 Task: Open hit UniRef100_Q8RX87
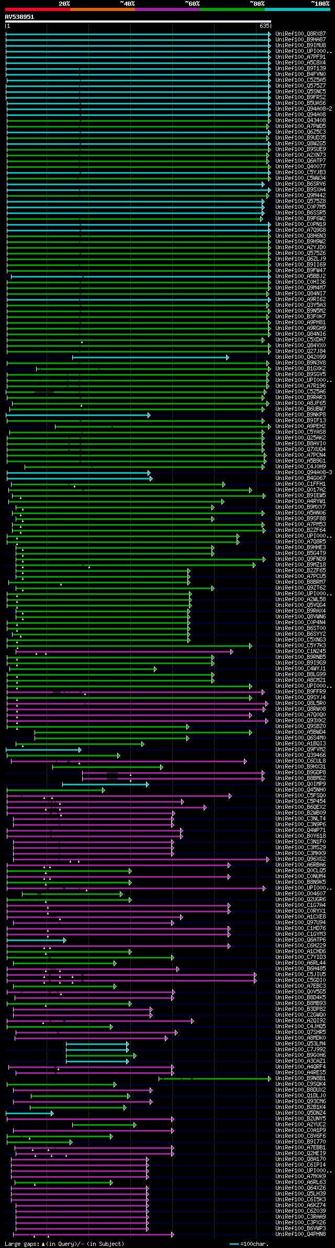click(x=300, y=34)
